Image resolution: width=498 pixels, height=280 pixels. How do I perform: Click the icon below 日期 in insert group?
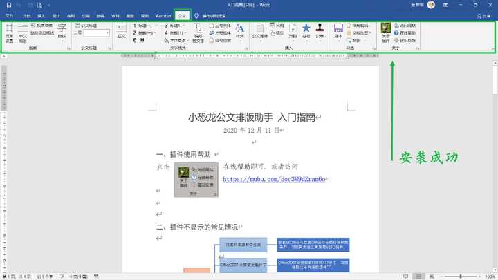277,32
